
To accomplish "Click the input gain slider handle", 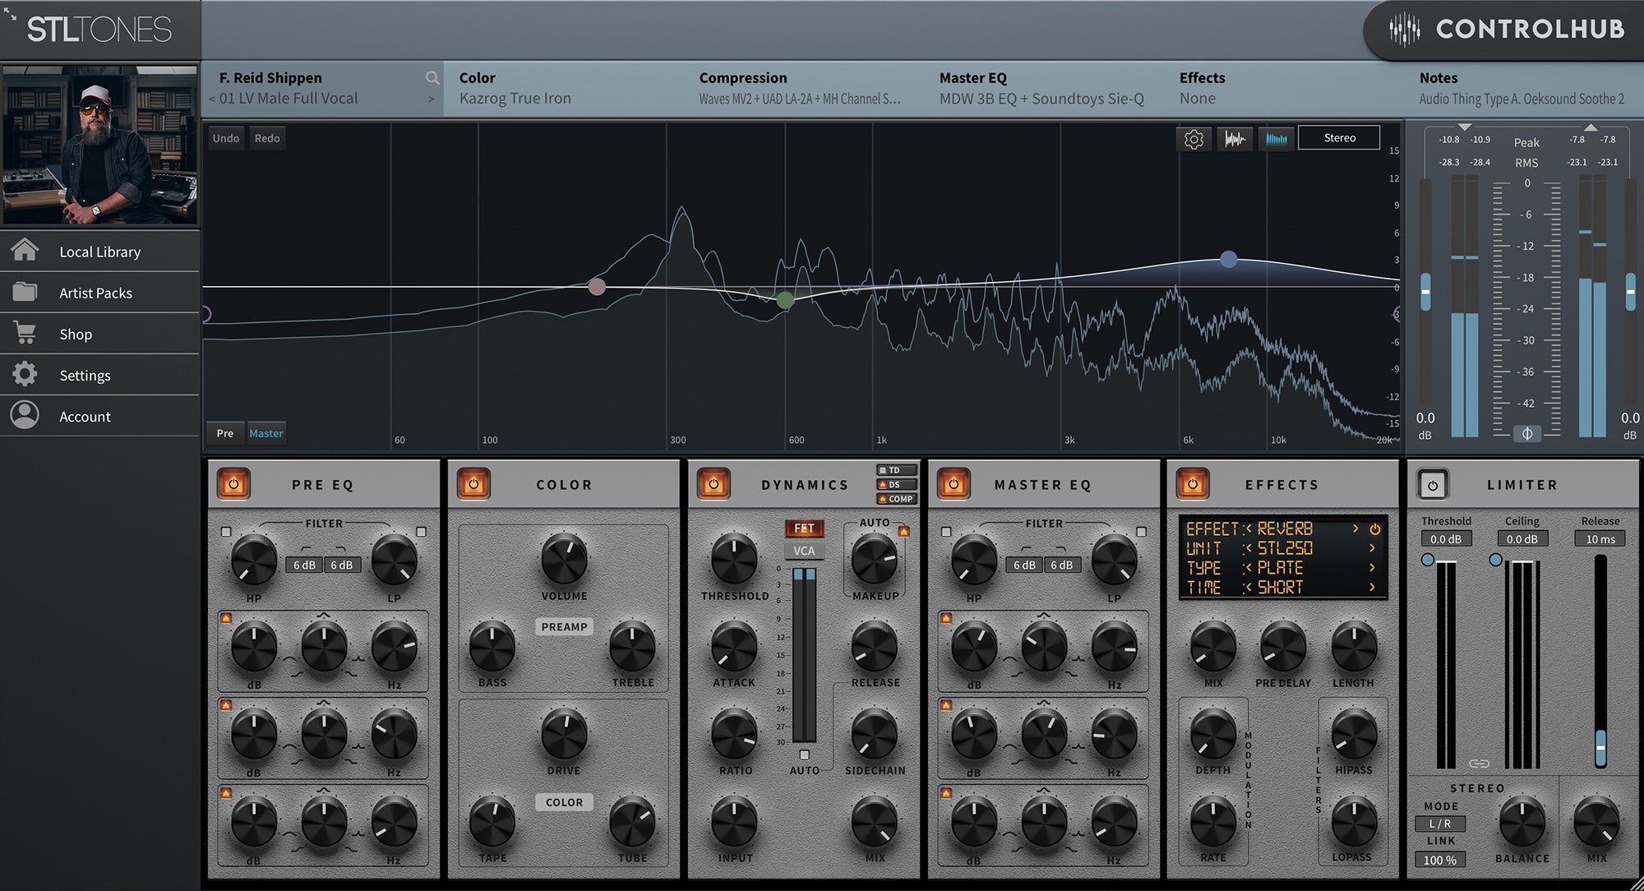I will pos(1425,292).
